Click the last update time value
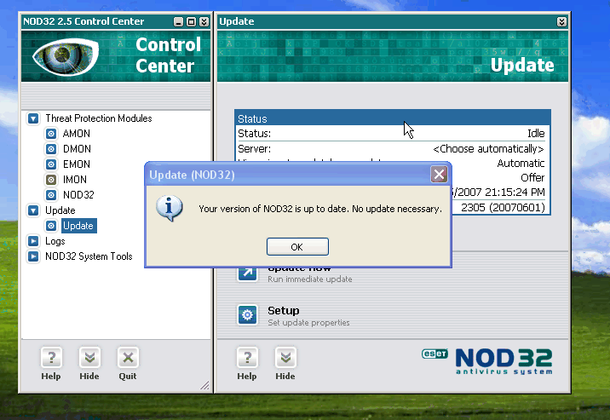Viewport: 610px width, 420px height. [x=498, y=193]
